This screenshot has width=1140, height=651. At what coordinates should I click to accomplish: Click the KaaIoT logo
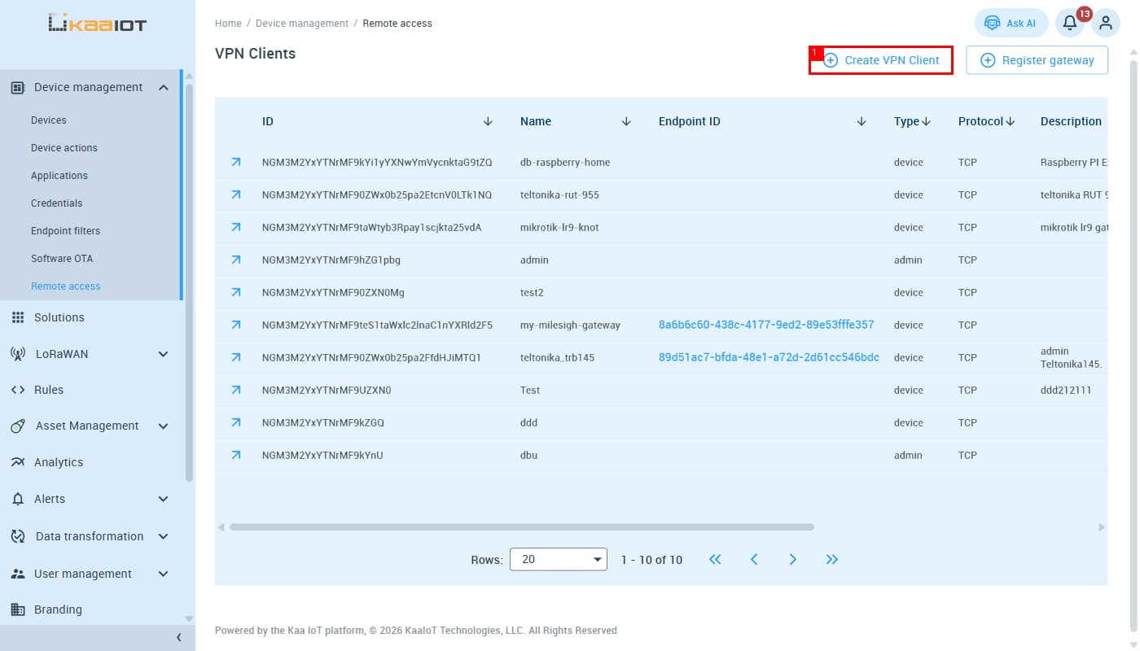[x=98, y=23]
